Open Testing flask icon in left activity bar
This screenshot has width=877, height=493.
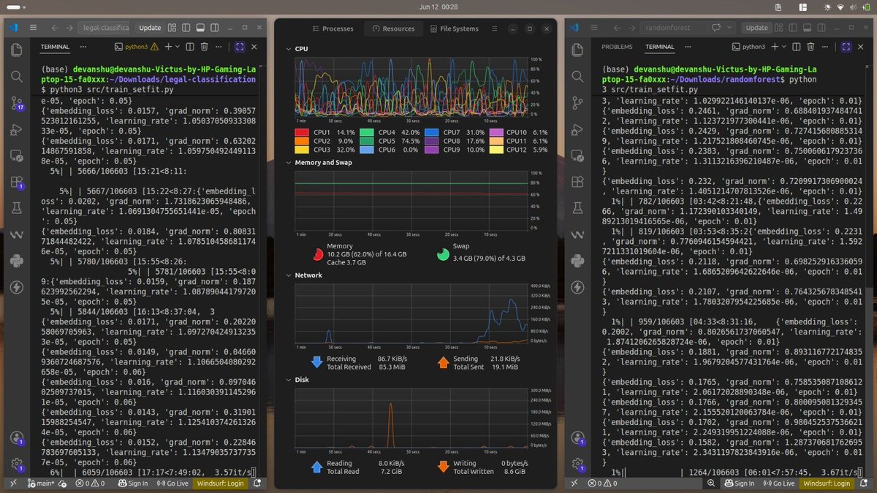[16, 209]
